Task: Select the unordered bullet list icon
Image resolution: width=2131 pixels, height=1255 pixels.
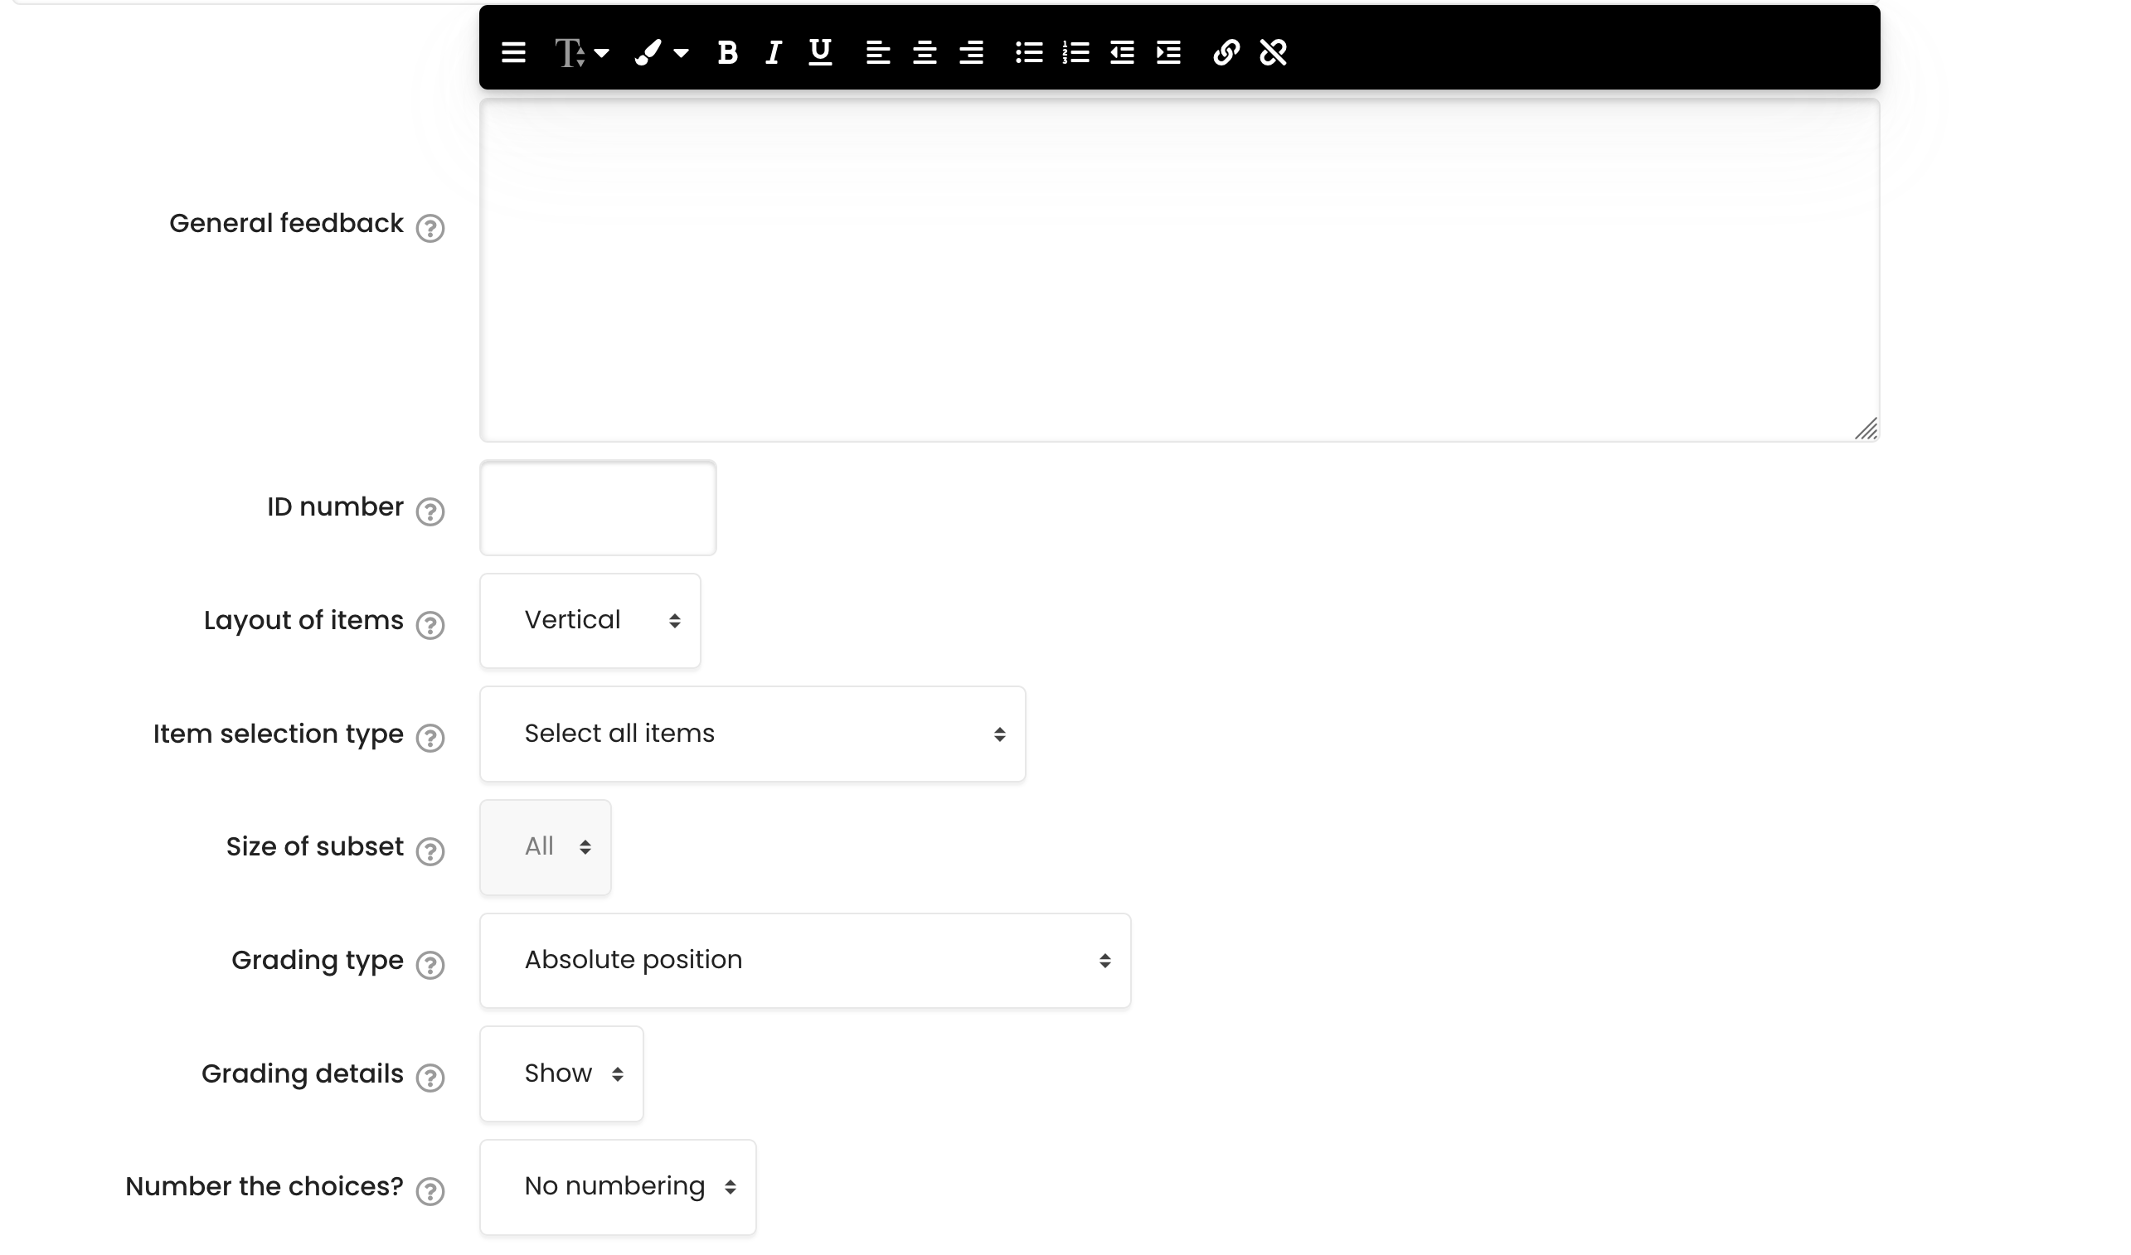Action: (1031, 52)
